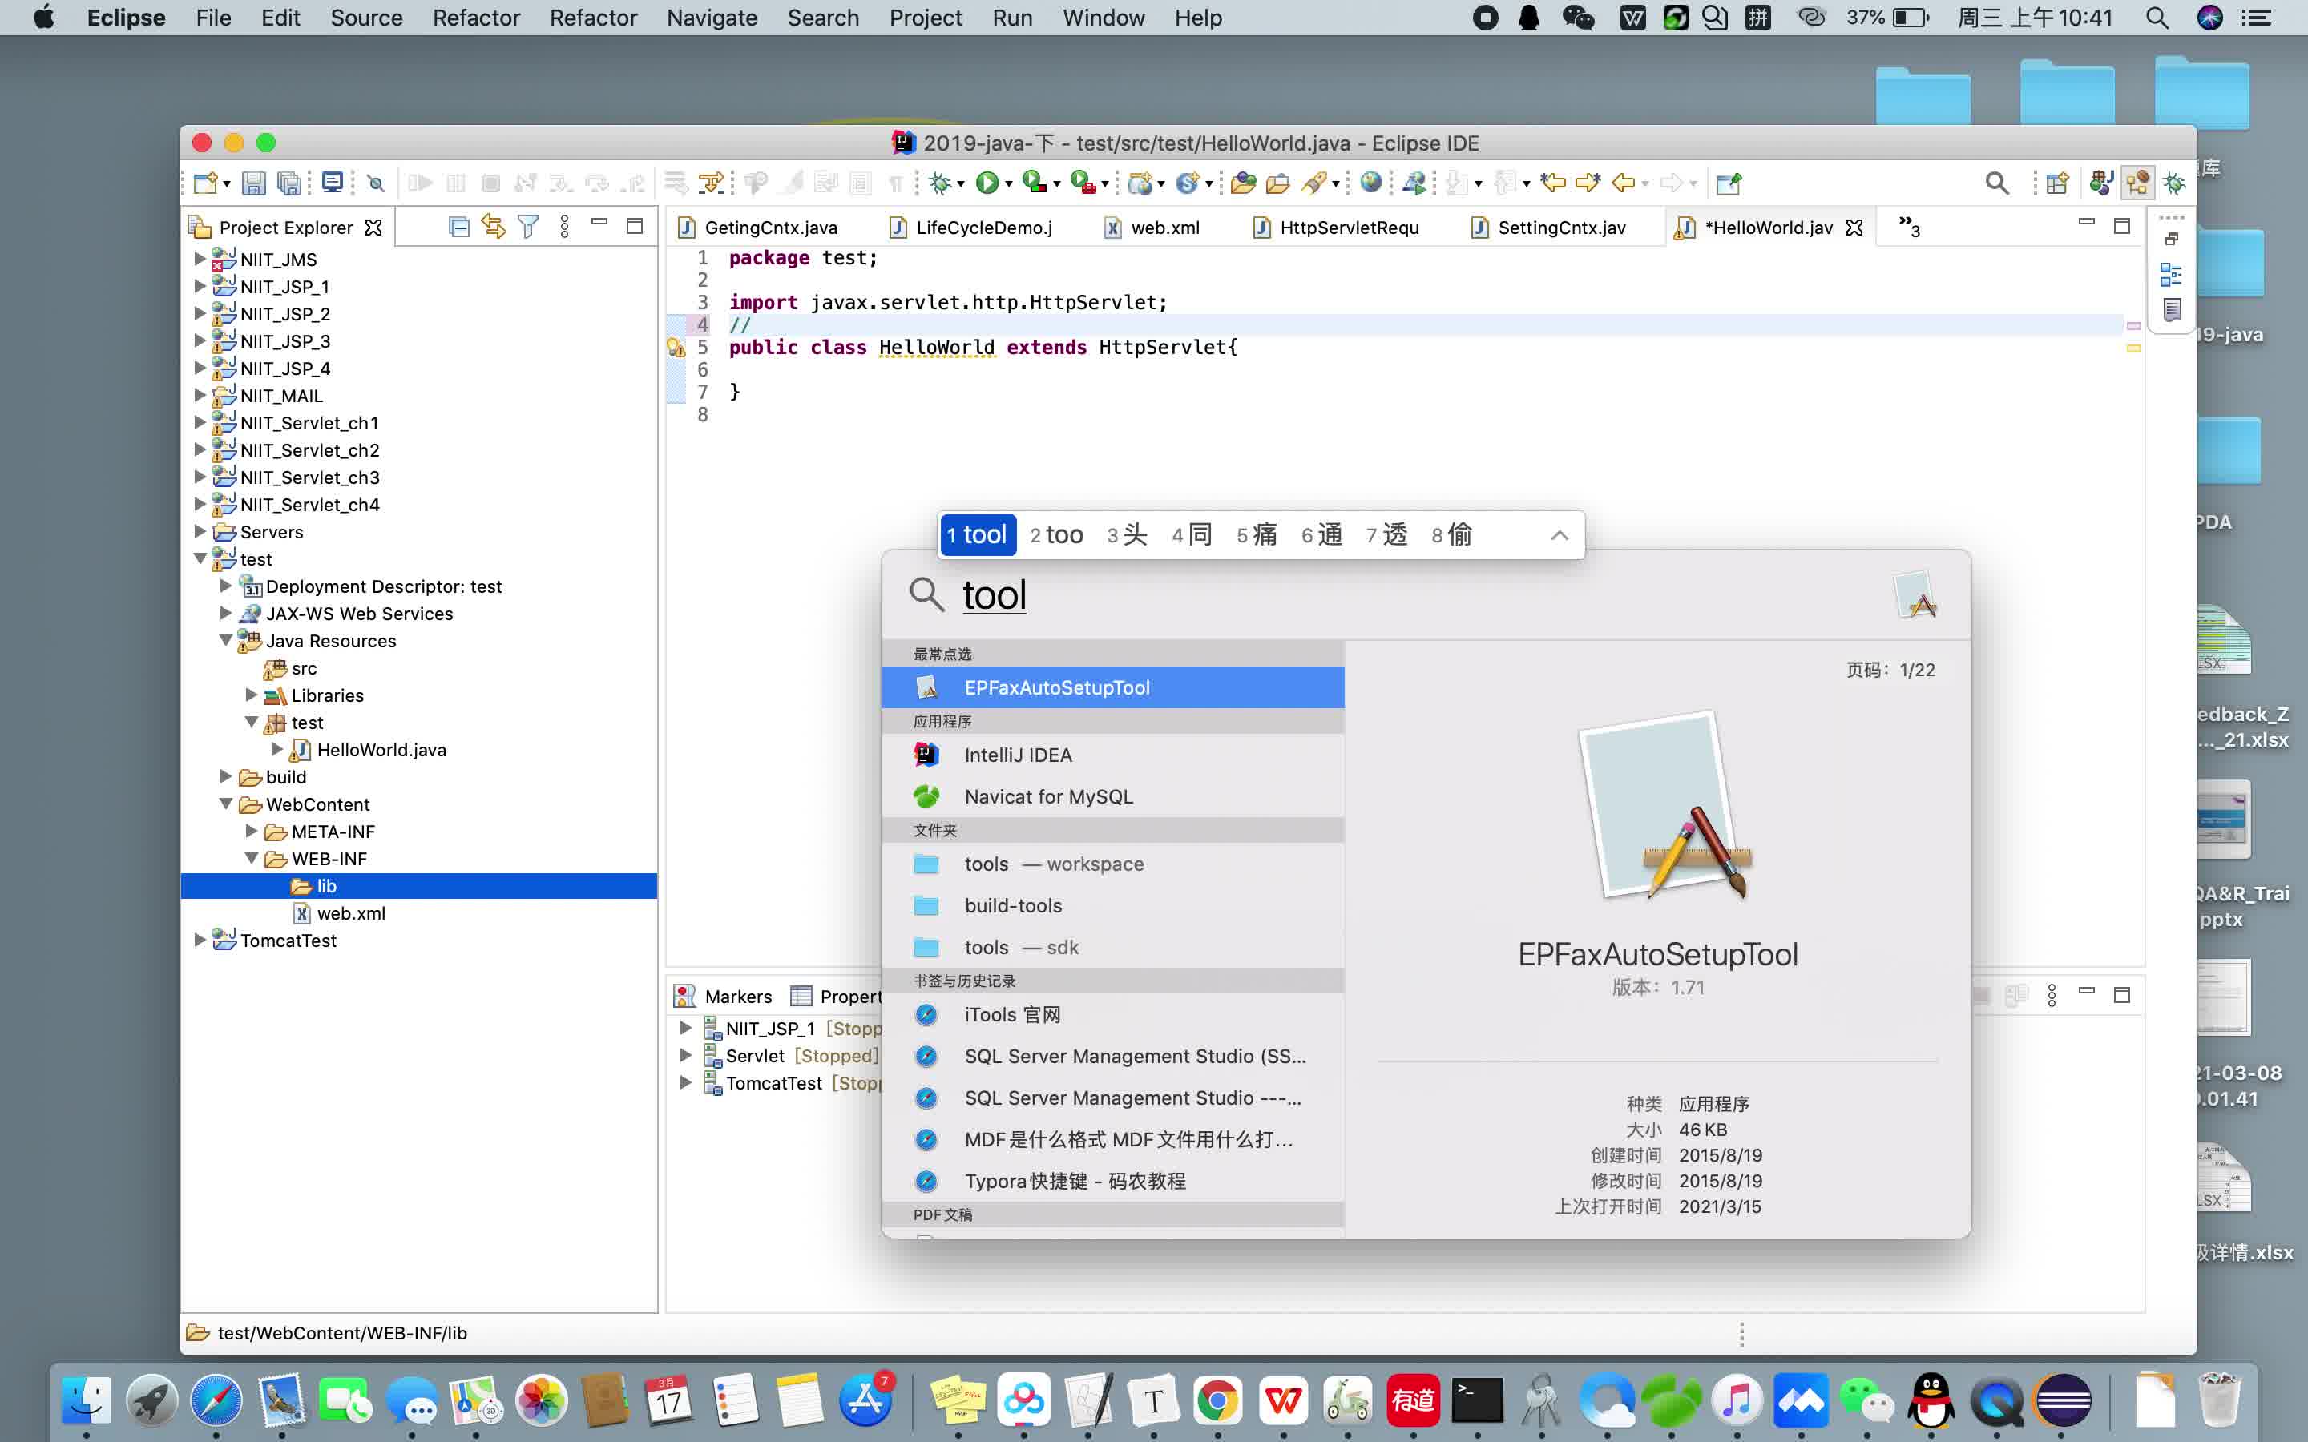2308x1442 pixels.
Task: Click the green Run button icon
Action: point(987,182)
